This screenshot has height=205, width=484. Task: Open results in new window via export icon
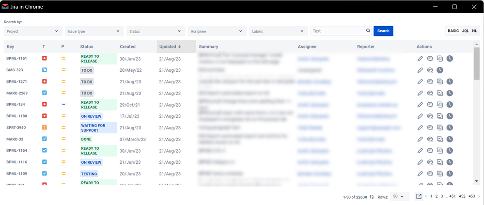(x=419, y=196)
